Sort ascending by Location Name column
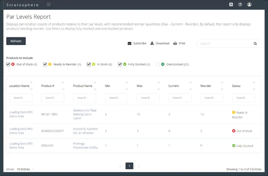This screenshot has height=176, width=268. [x=31, y=83]
